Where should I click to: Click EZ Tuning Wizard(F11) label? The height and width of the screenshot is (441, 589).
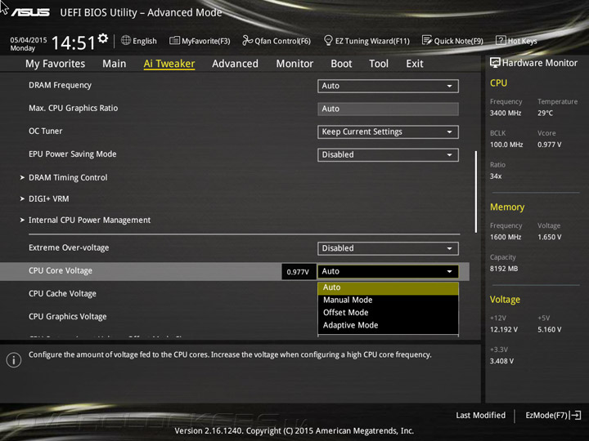coord(372,42)
